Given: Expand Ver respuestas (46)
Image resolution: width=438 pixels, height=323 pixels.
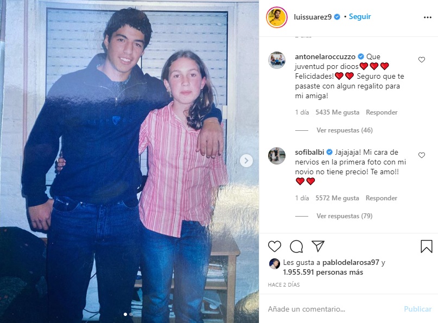Looking at the screenshot, I should (345, 130).
